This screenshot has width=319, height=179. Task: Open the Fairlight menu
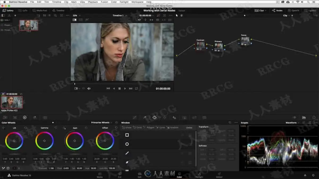point(124,2)
